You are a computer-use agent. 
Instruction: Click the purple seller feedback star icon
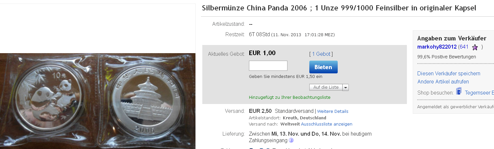[475, 47]
